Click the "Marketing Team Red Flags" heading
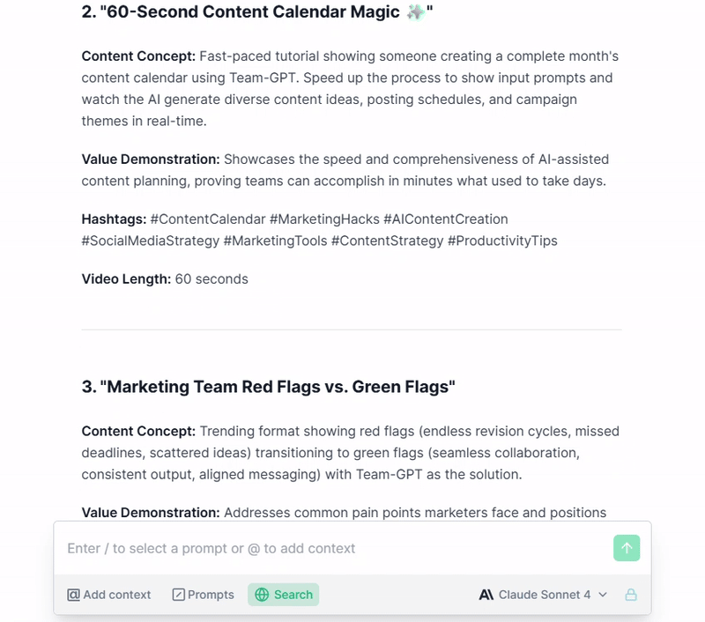The width and height of the screenshot is (705, 622). coord(268,387)
